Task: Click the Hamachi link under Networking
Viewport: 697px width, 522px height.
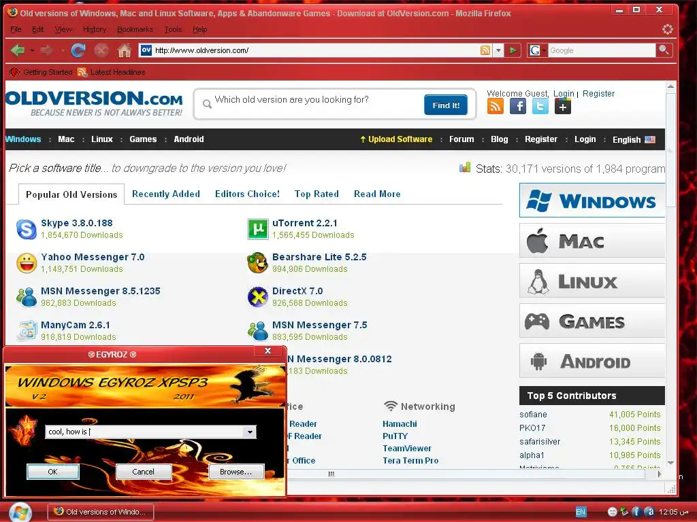Action: pyautogui.click(x=400, y=424)
